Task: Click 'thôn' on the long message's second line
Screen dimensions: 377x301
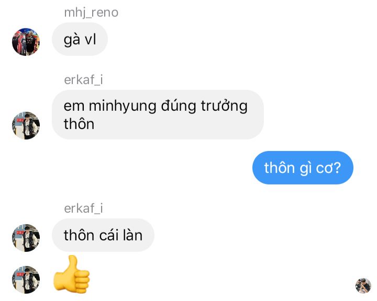Action: pos(79,124)
